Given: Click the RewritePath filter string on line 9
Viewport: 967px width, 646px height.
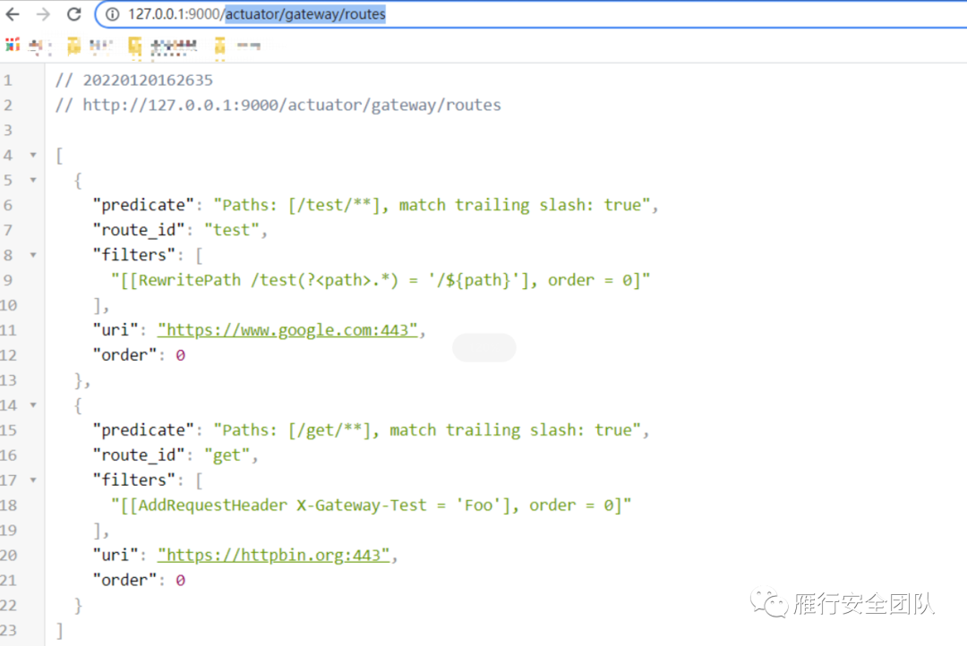Looking at the screenshot, I should tap(380, 280).
